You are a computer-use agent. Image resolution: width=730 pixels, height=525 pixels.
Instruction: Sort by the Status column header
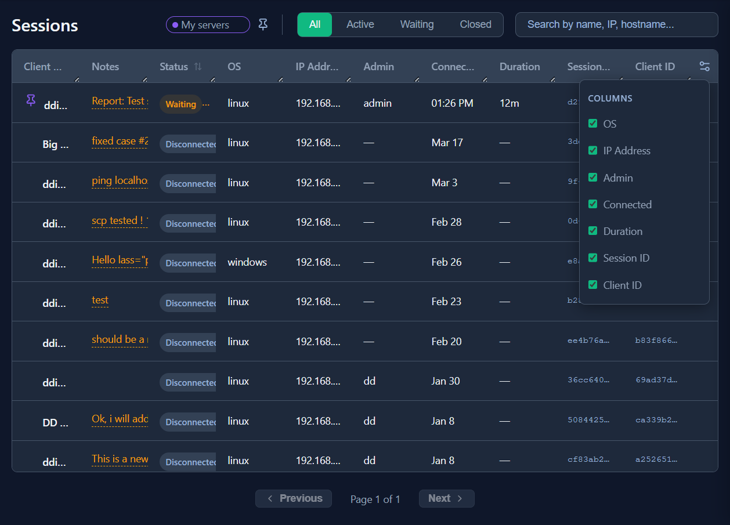(x=174, y=67)
